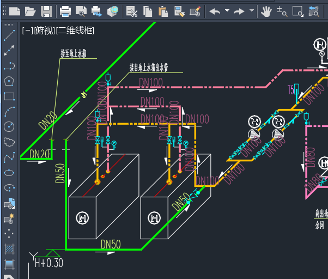Click the Undo arrow button
Image resolution: width=328 pixels, height=279 pixels.
215,11
